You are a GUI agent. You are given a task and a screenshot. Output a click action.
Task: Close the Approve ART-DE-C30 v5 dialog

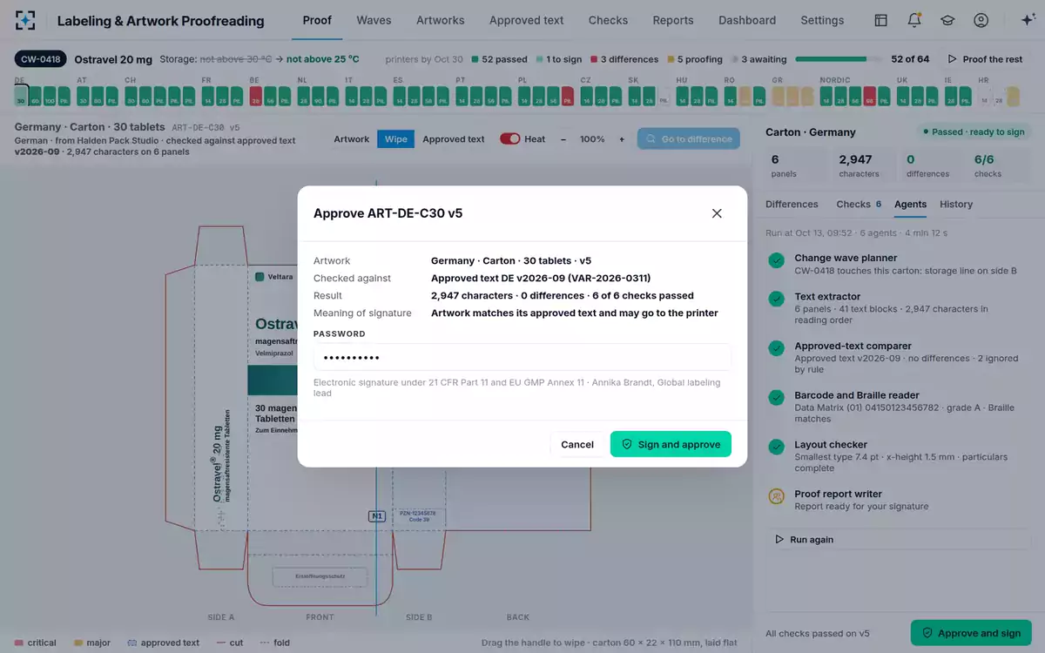click(x=717, y=213)
